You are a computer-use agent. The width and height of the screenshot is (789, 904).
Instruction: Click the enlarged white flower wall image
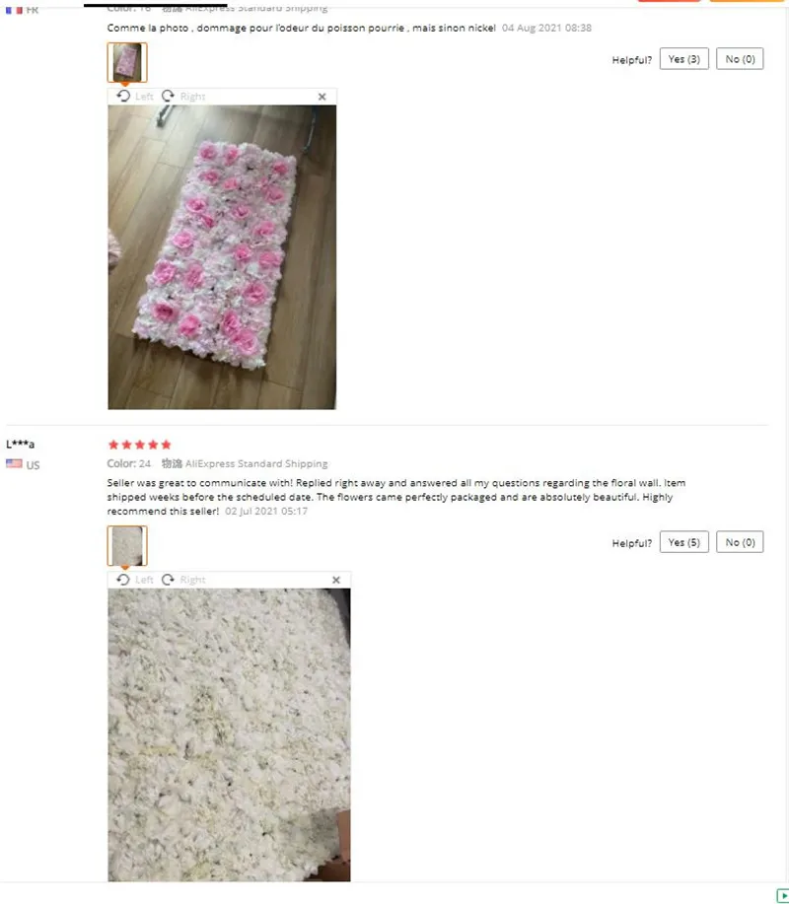(x=229, y=734)
